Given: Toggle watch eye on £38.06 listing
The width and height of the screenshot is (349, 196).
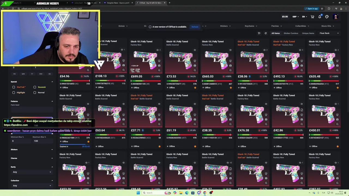Looking at the screenshot, I should 265,50.
